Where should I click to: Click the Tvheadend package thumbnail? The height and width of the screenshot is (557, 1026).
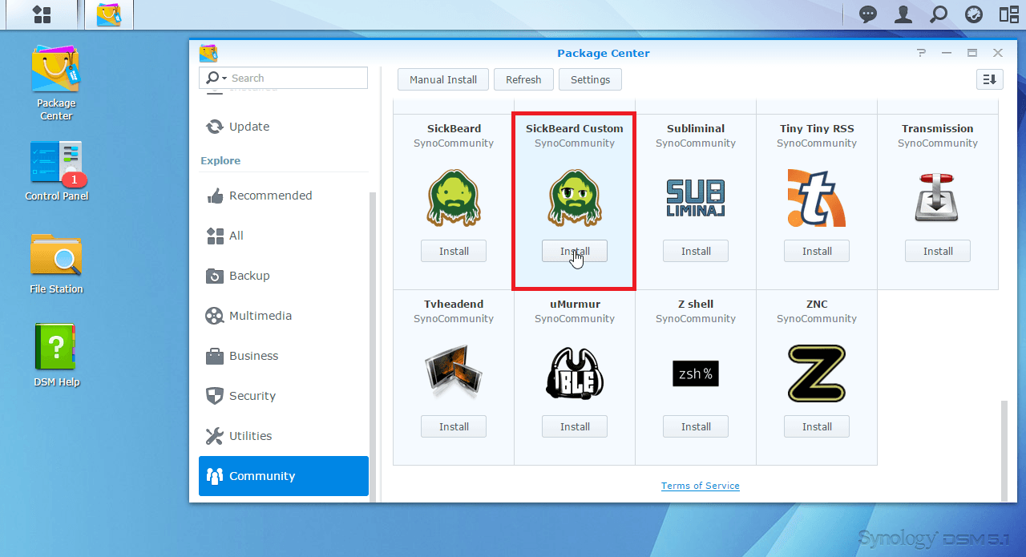pyautogui.click(x=454, y=373)
